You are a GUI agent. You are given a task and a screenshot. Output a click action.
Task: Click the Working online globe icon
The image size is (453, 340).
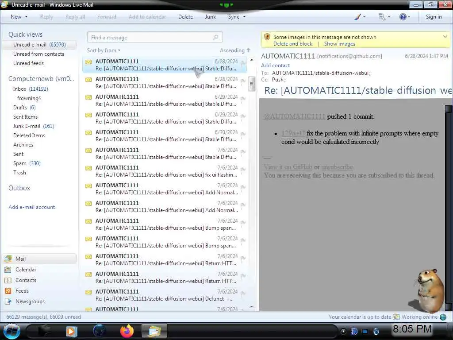(x=443, y=317)
